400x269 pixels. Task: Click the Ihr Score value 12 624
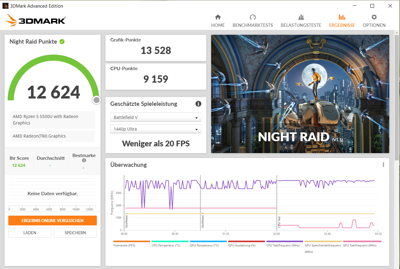click(19, 165)
